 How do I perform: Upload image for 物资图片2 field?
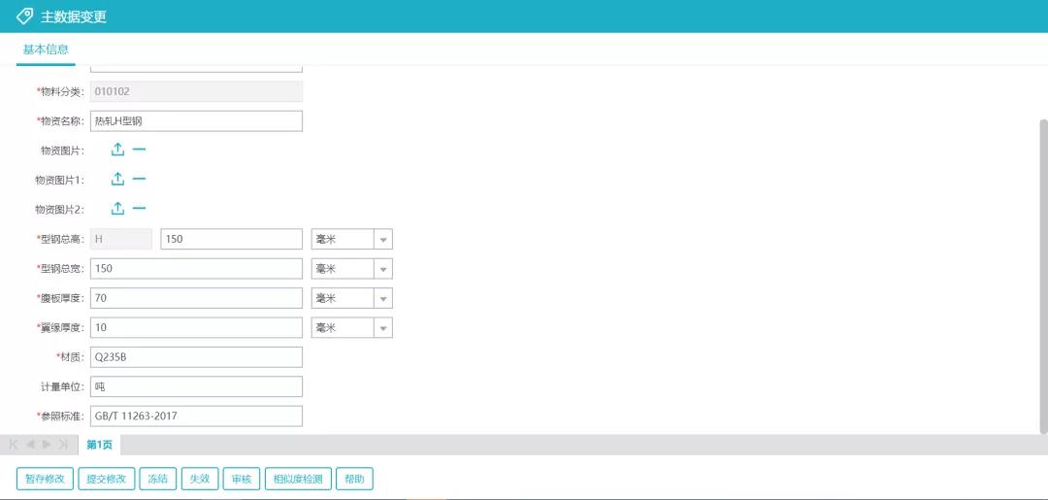point(117,209)
